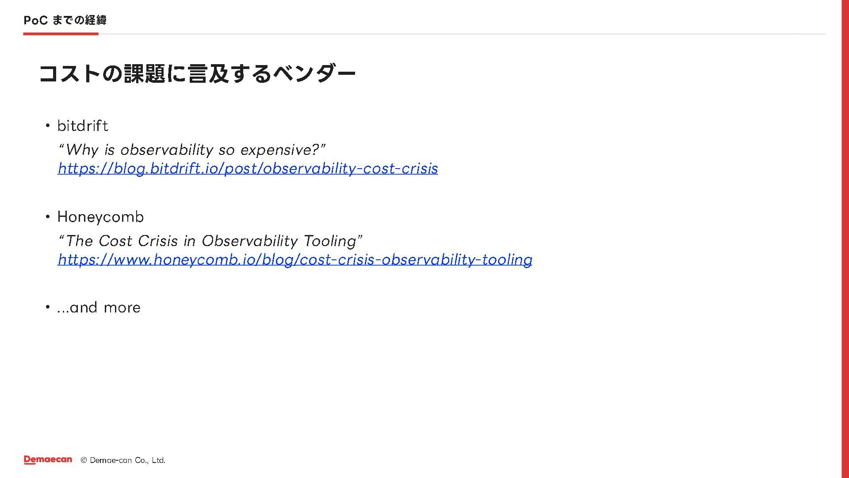Select the '...and more' bullet text
849x478 pixels.
click(x=99, y=308)
